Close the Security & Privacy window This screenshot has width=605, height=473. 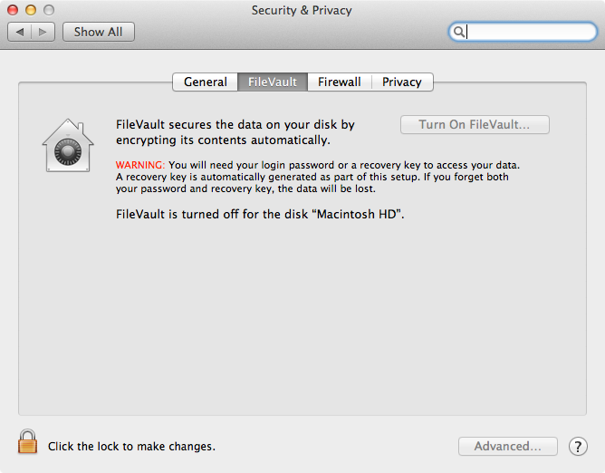click(13, 10)
